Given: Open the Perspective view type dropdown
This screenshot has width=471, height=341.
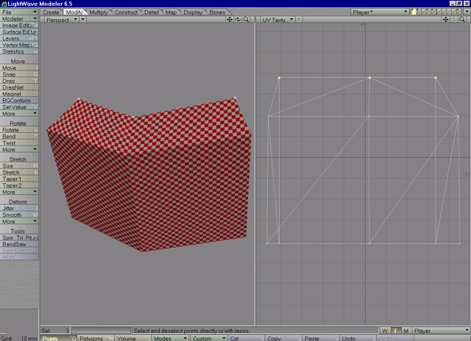Looking at the screenshot, I should (x=62, y=20).
